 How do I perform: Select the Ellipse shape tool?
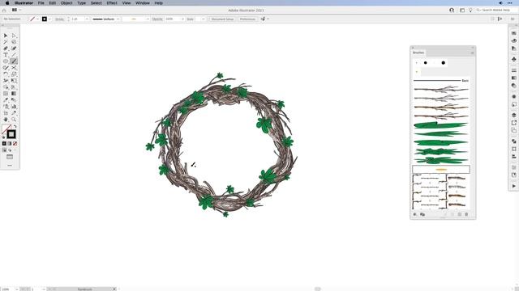point(6,61)
